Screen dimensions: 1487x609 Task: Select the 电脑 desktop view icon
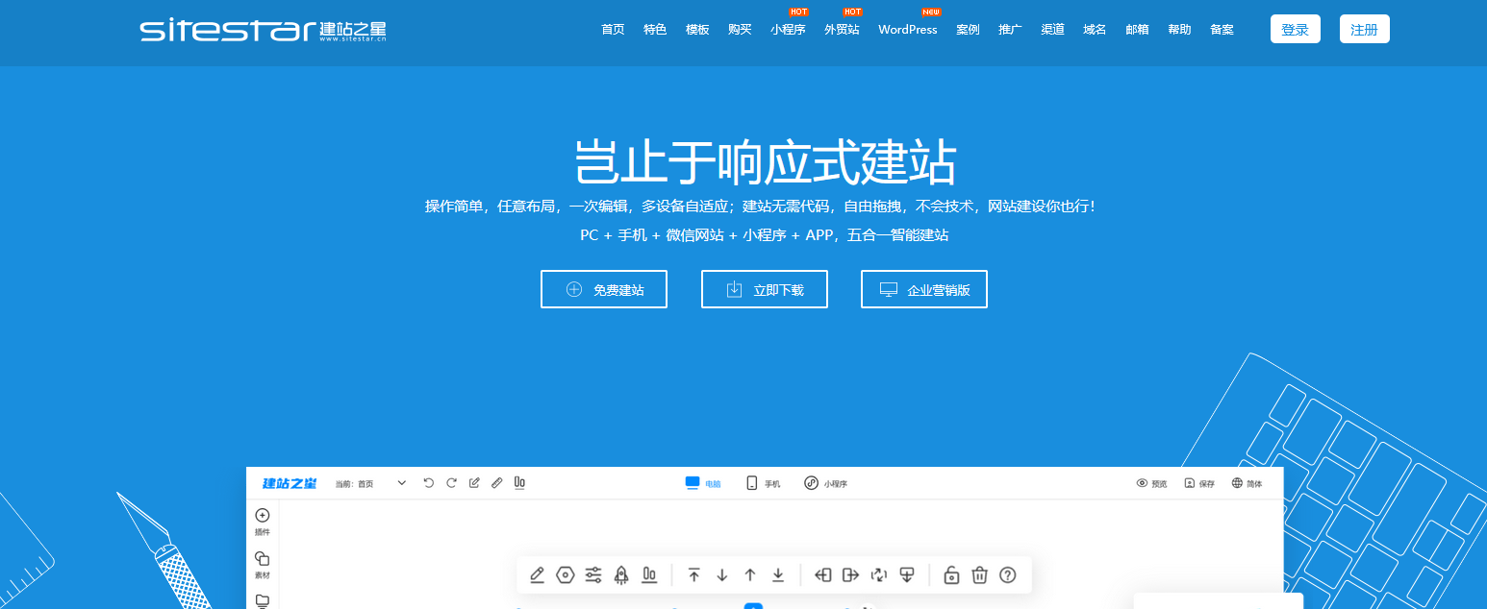[x=692, y=483]
